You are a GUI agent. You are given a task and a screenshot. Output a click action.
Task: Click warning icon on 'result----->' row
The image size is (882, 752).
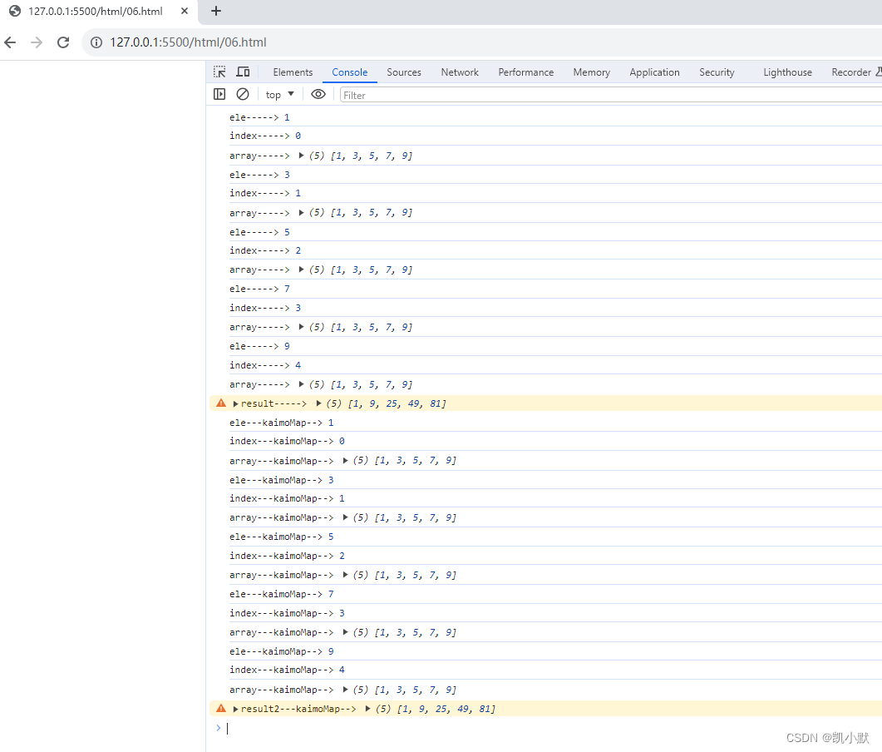click(221, 403)
